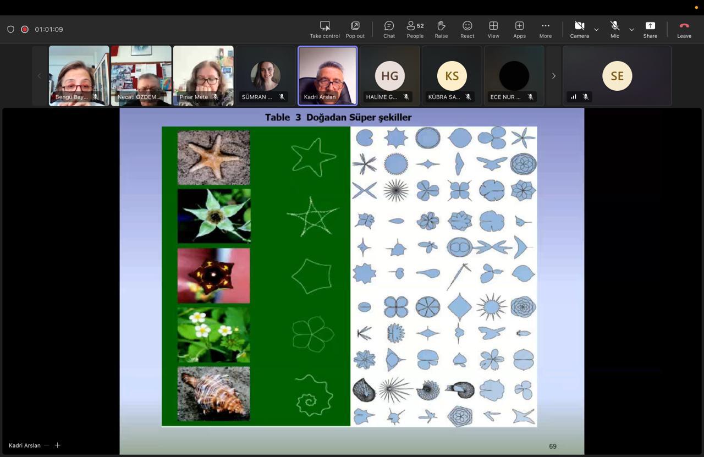Select Kadri Arslan's video thumbnail
This screenshot has height=457, width=704.
coord(328,75)
